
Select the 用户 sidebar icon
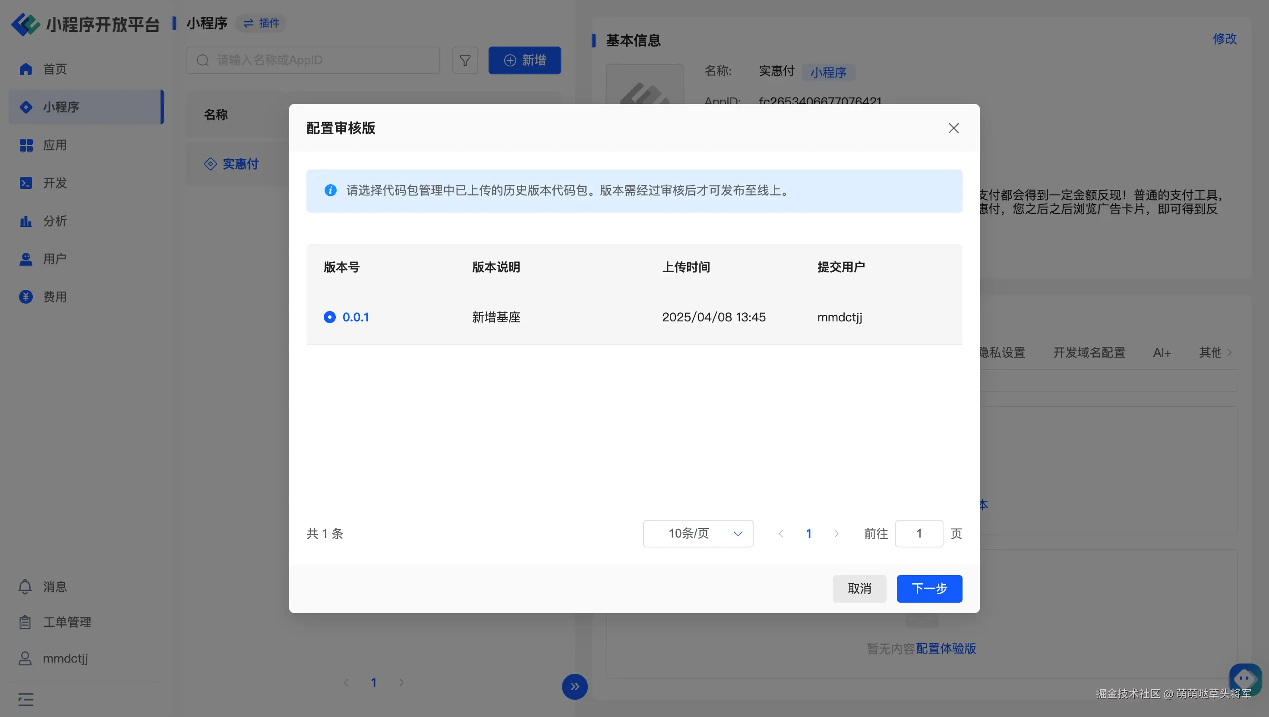point(25,258)
